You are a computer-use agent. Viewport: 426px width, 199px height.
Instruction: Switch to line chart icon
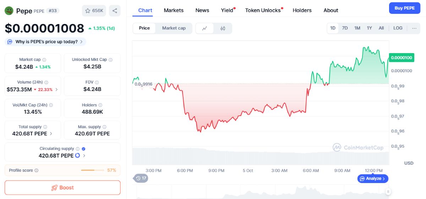204,28
